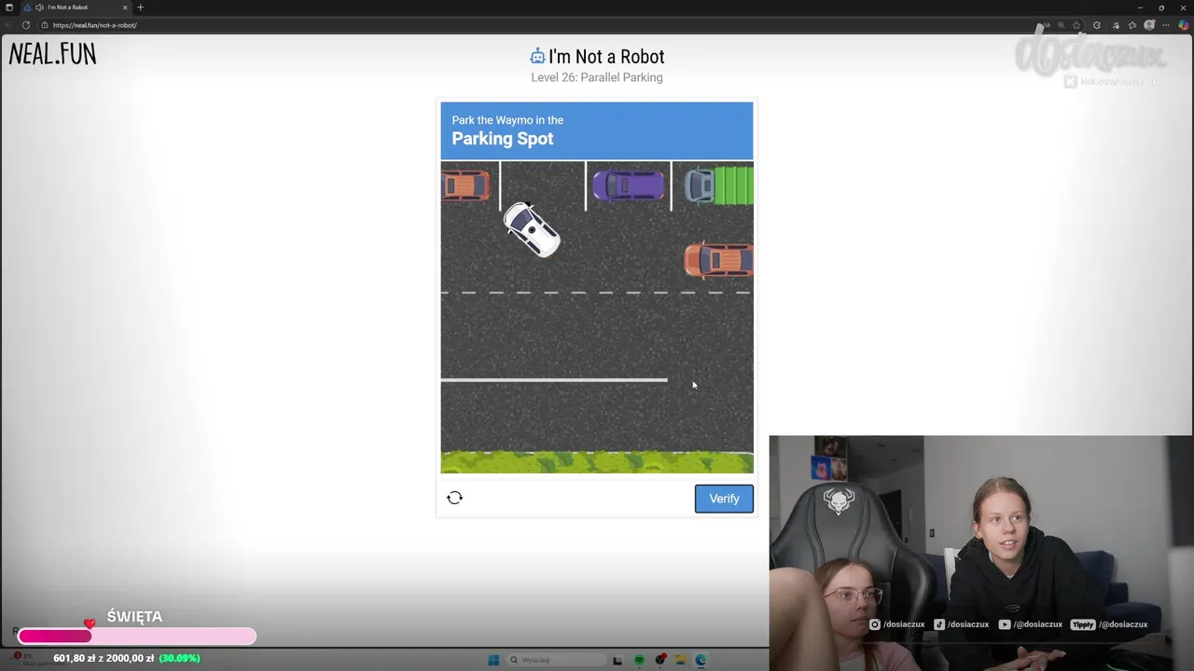Click the TikTok /dosiaczux handle
Image resolution: width=1194 pixels, height=671 pixels.
(x=962, y=624)
